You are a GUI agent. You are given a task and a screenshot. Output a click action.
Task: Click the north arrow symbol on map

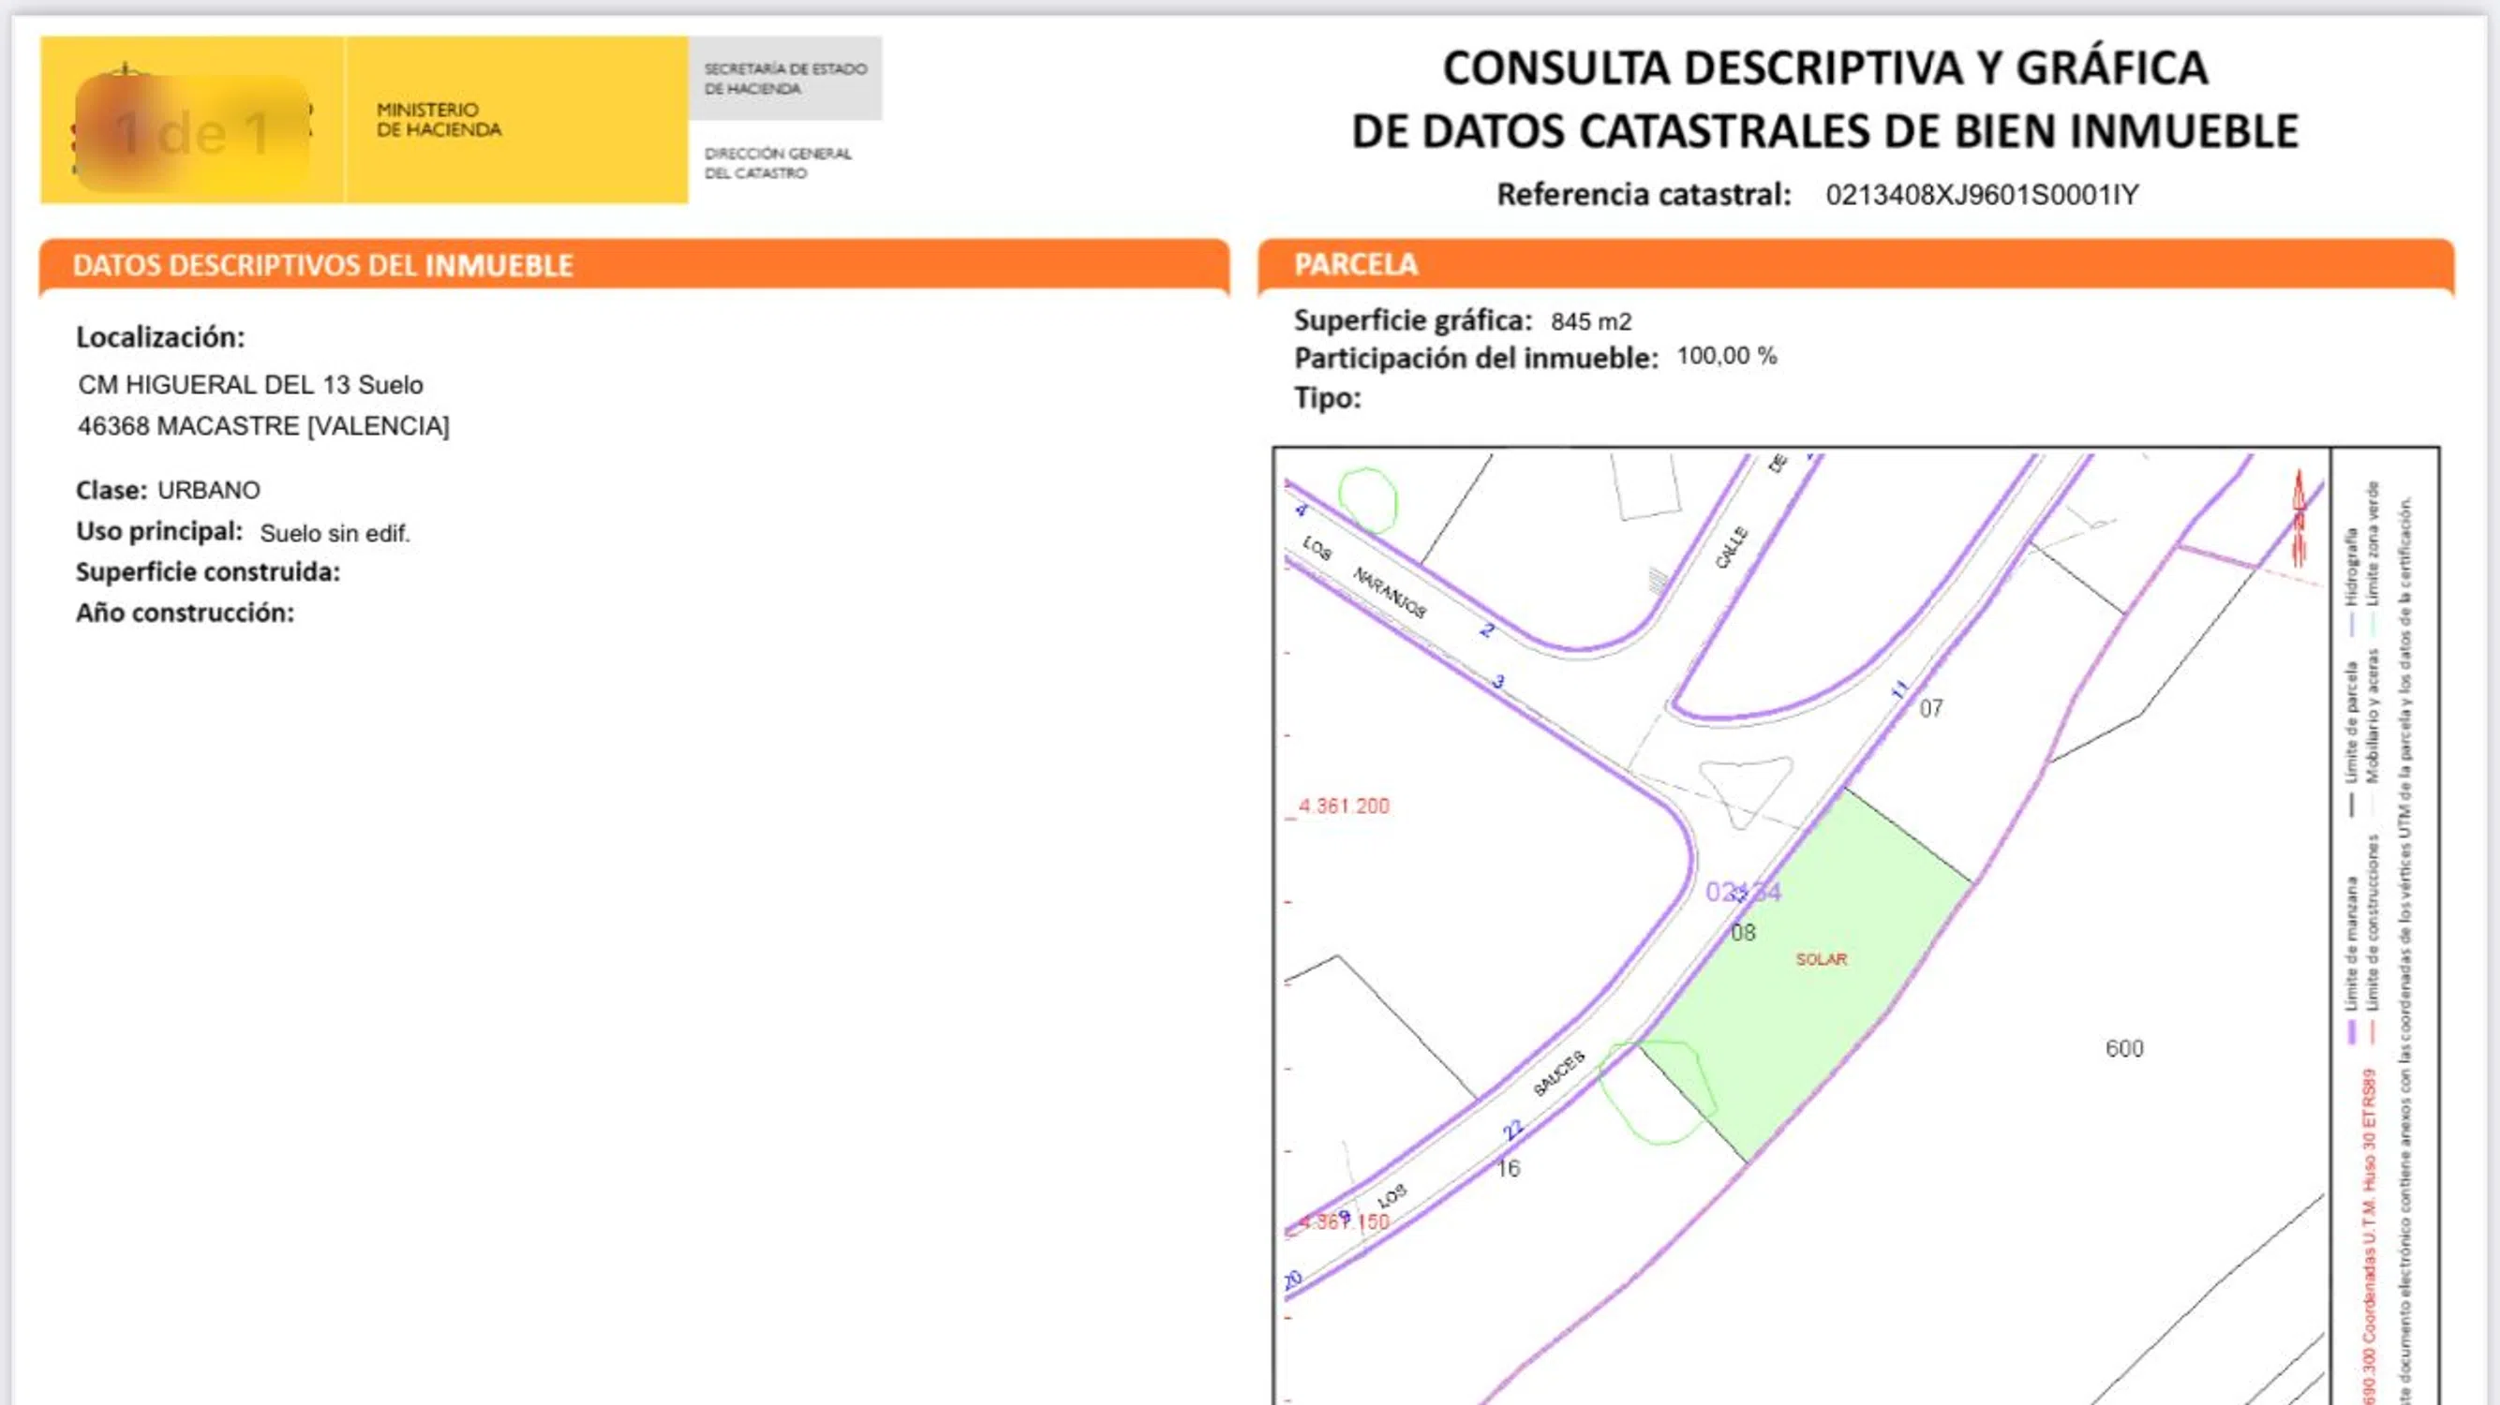[2299, 518]
